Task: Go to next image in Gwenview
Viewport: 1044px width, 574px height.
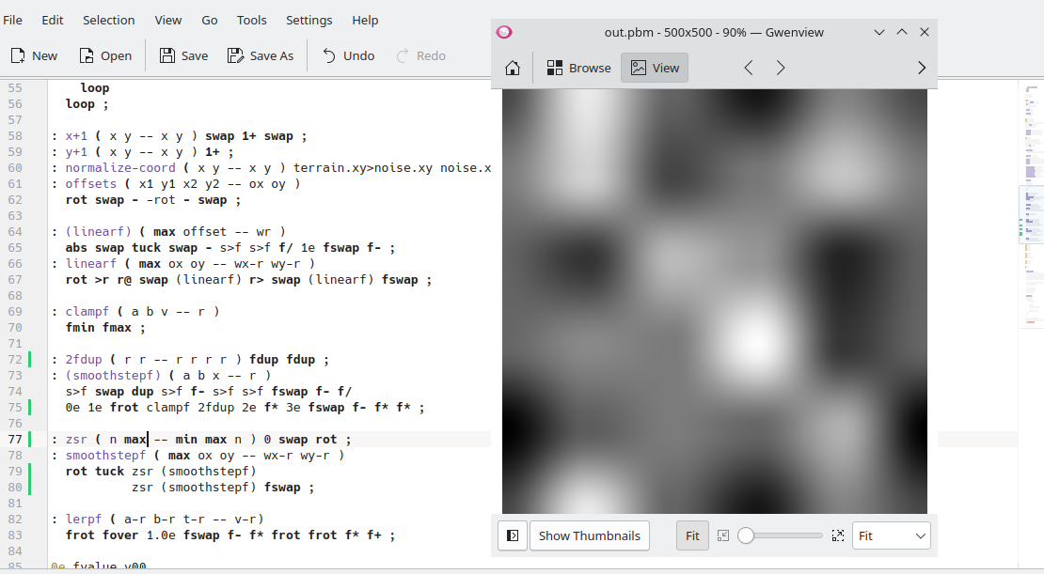Action: coord(781,68)
